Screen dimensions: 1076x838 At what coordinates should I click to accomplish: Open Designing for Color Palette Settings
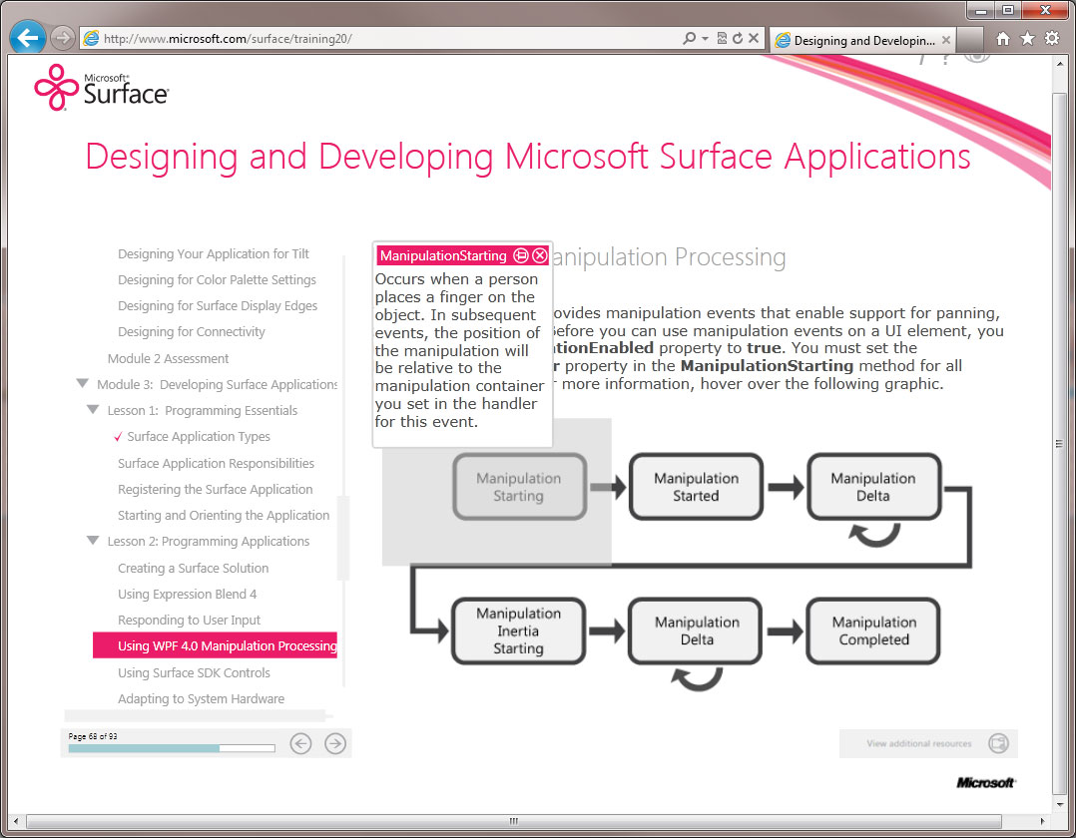coord(217,279)
